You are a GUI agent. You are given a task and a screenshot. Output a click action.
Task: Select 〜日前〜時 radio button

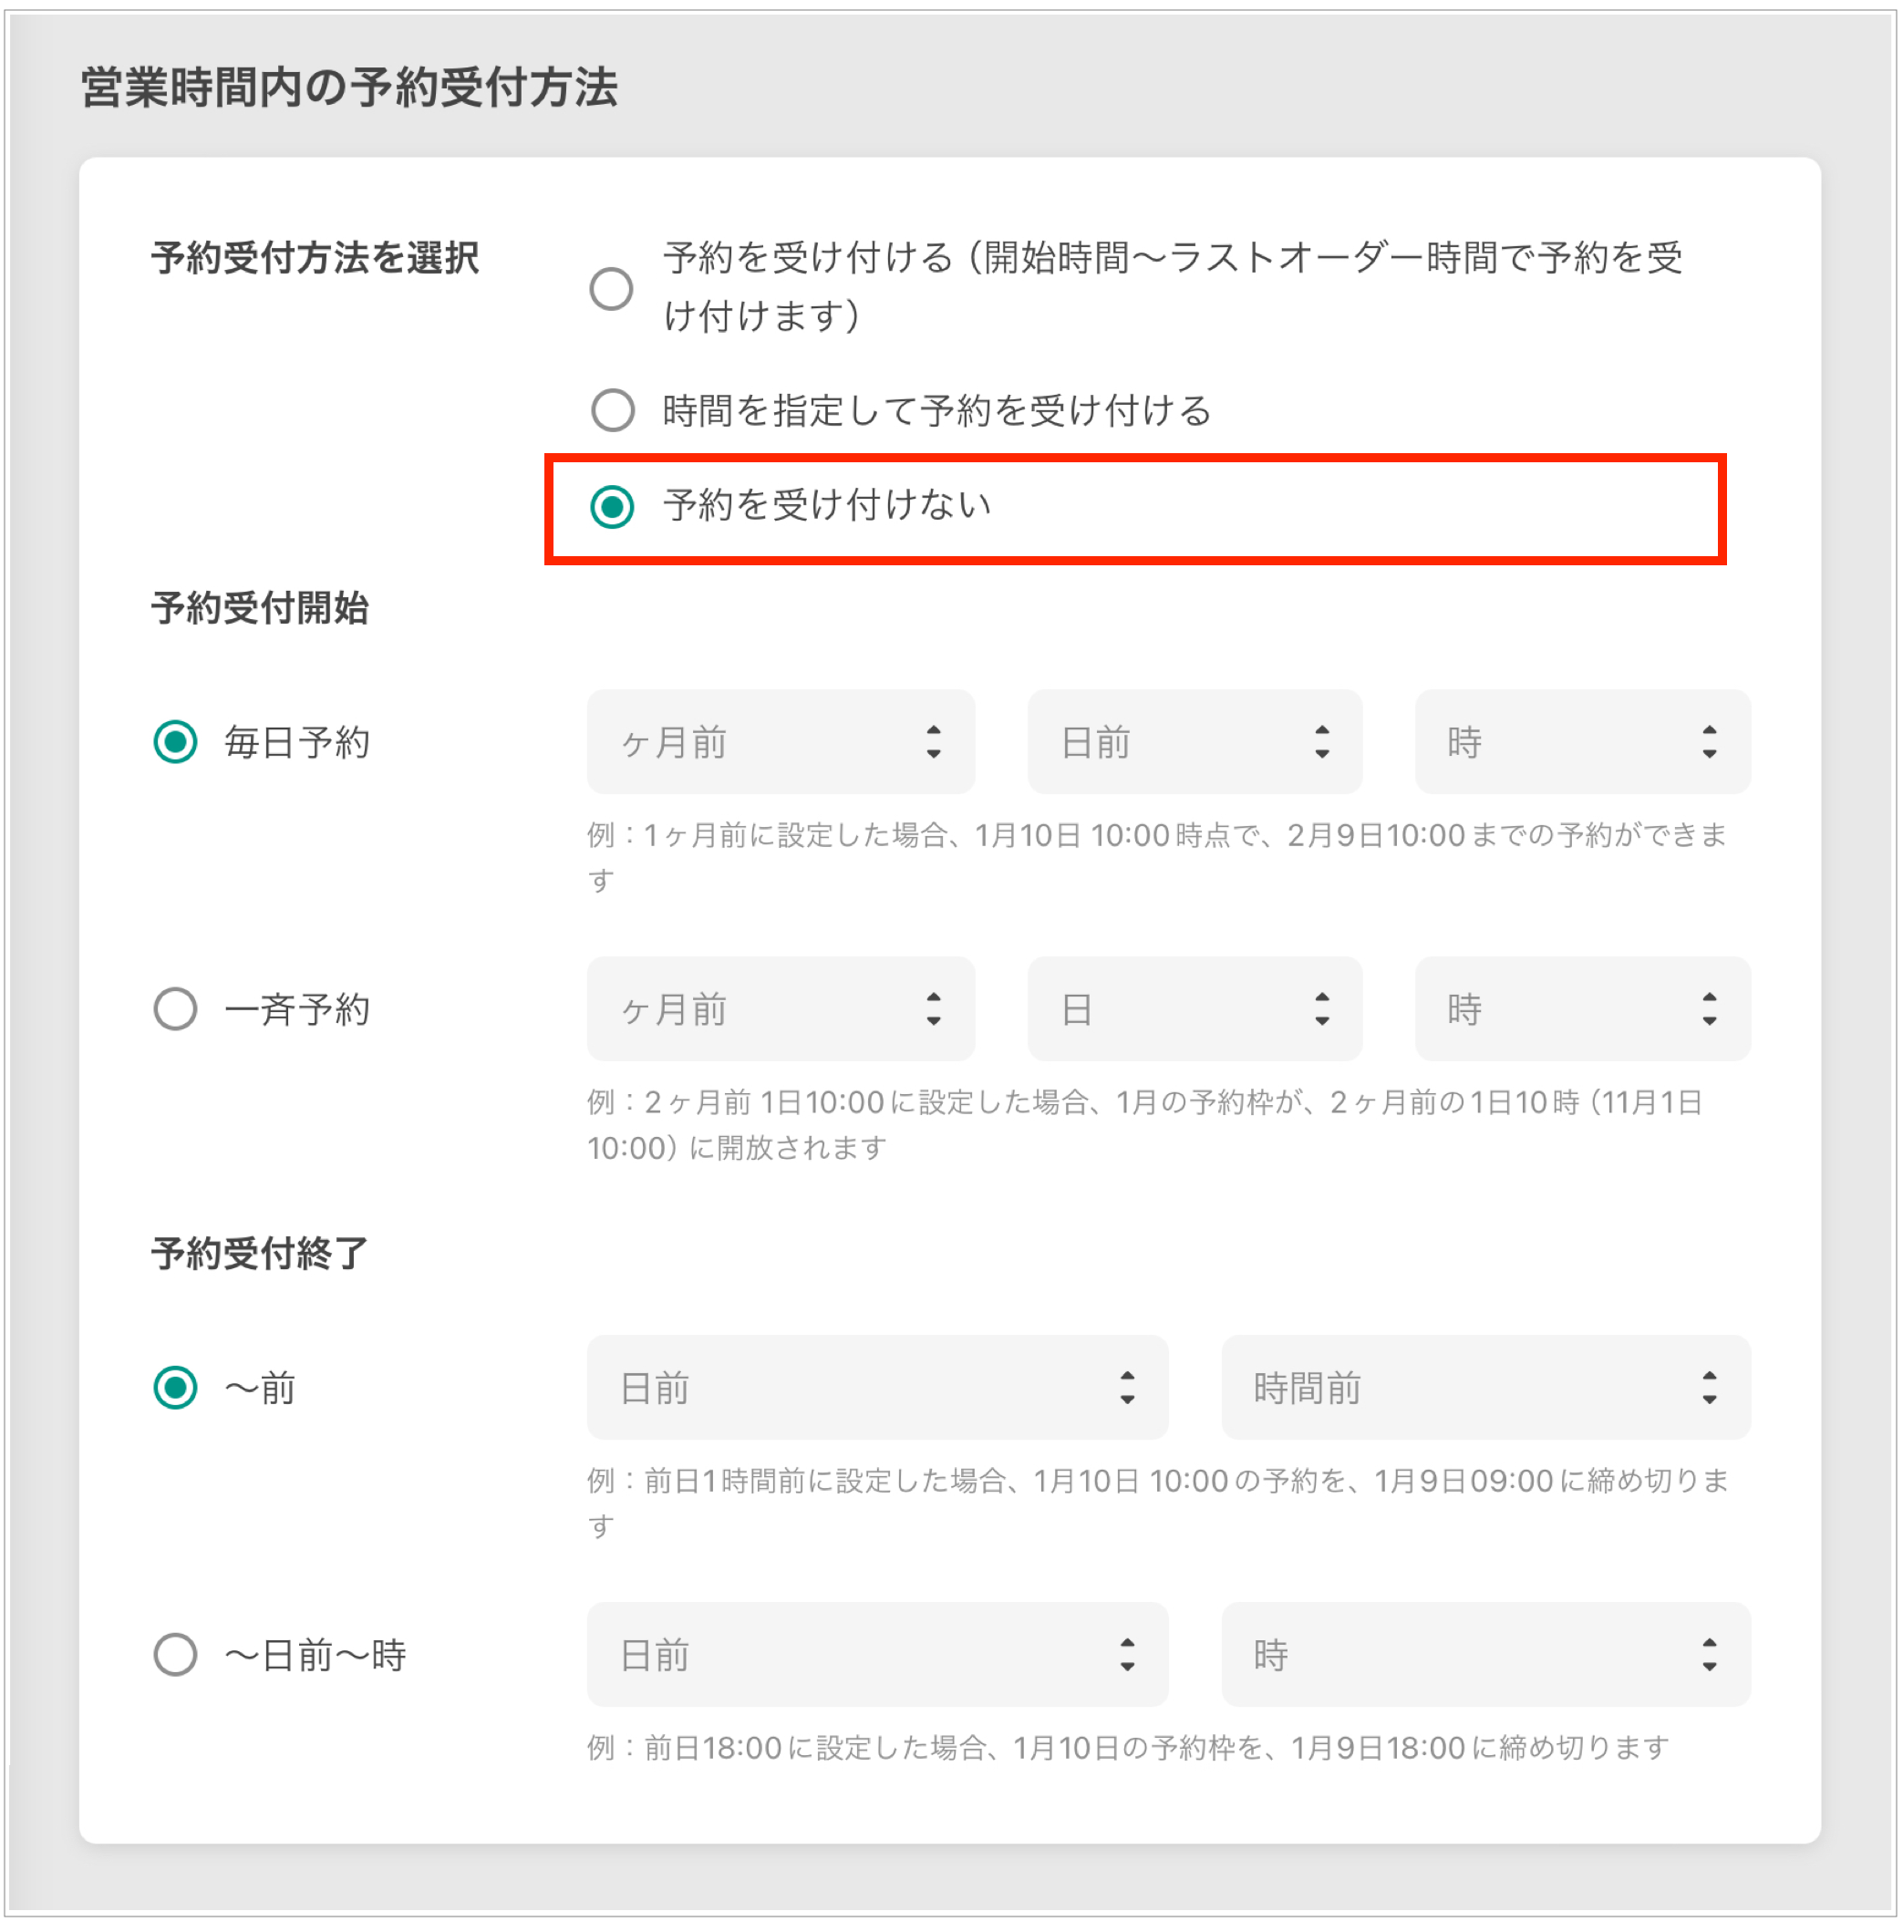click(x=175, y=1654)
